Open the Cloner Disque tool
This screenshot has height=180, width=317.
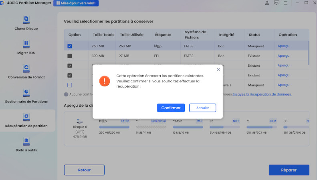pyautogui.click(x=26, y=23)
